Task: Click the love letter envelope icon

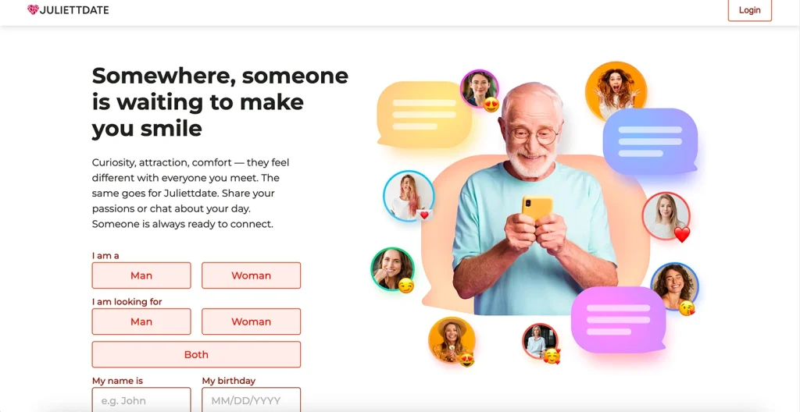Action: click(x=424, y=215)
